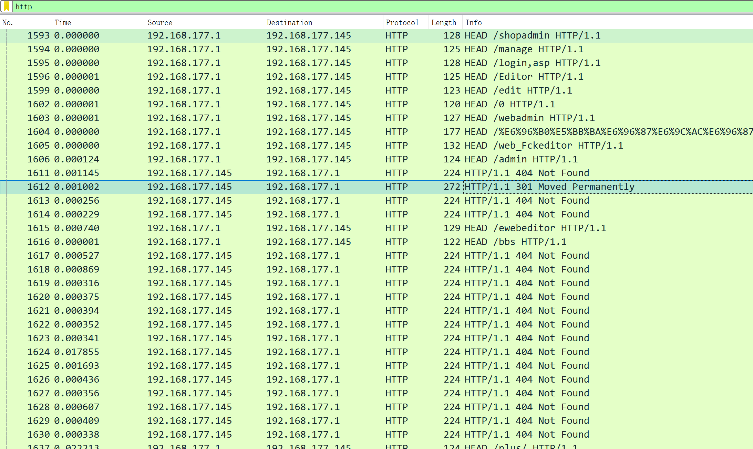Sort by the Protocol column header
This screenshot has height=449, width=753.
tap(402, 23)
